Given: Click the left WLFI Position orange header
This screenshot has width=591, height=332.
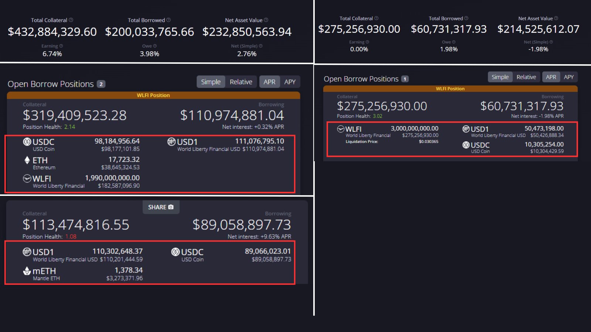Looking at the screenshot, I should coord(153,95).
